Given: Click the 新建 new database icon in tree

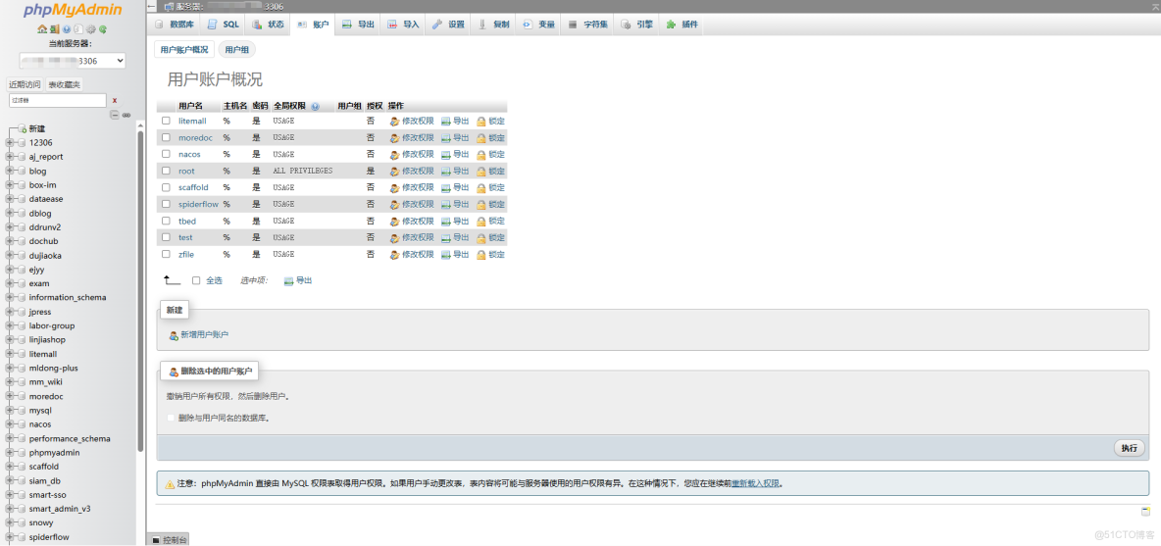Looking at the screenshot, I should (x=23, y=128).
